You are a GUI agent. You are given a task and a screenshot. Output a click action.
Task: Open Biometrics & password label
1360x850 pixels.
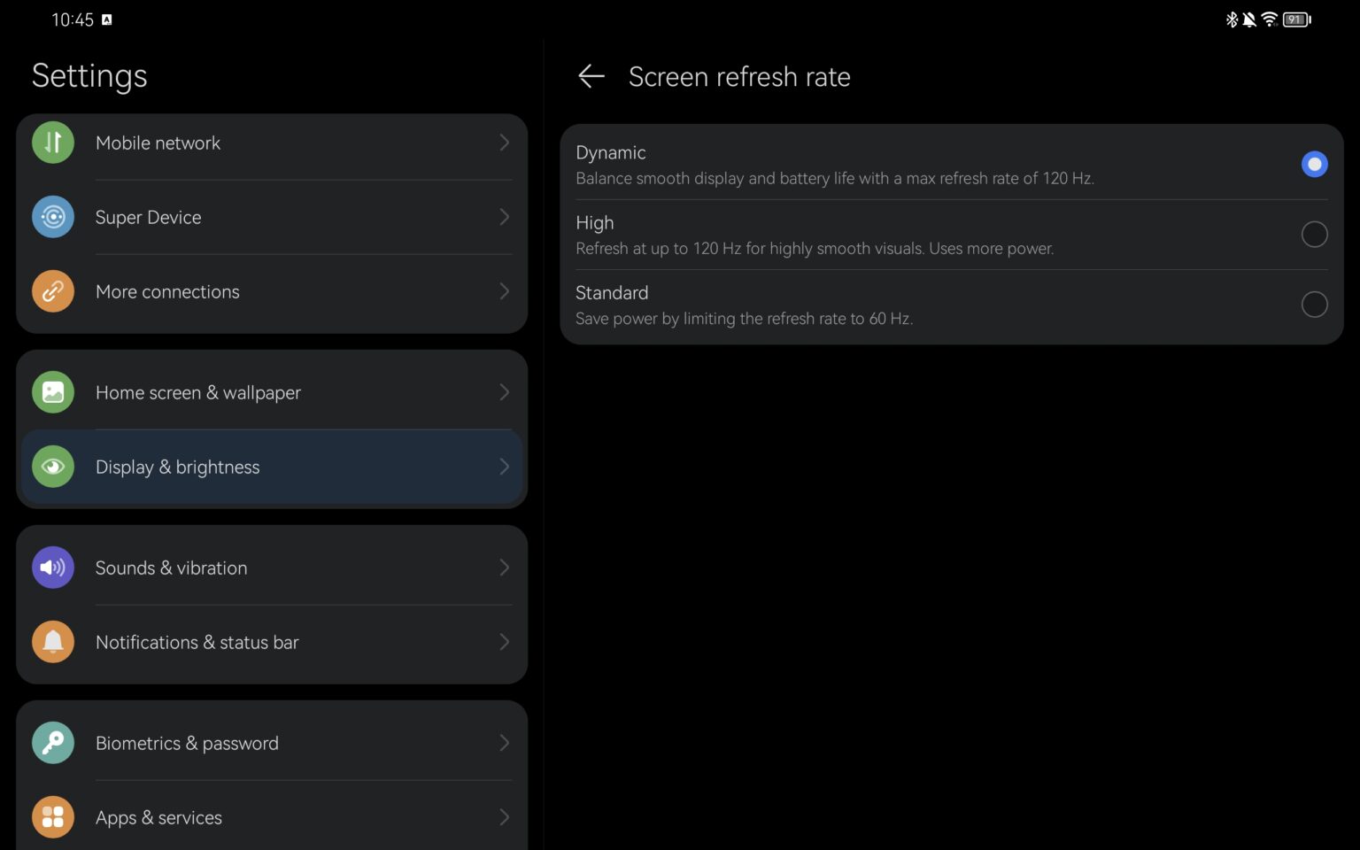coord(187,744)
